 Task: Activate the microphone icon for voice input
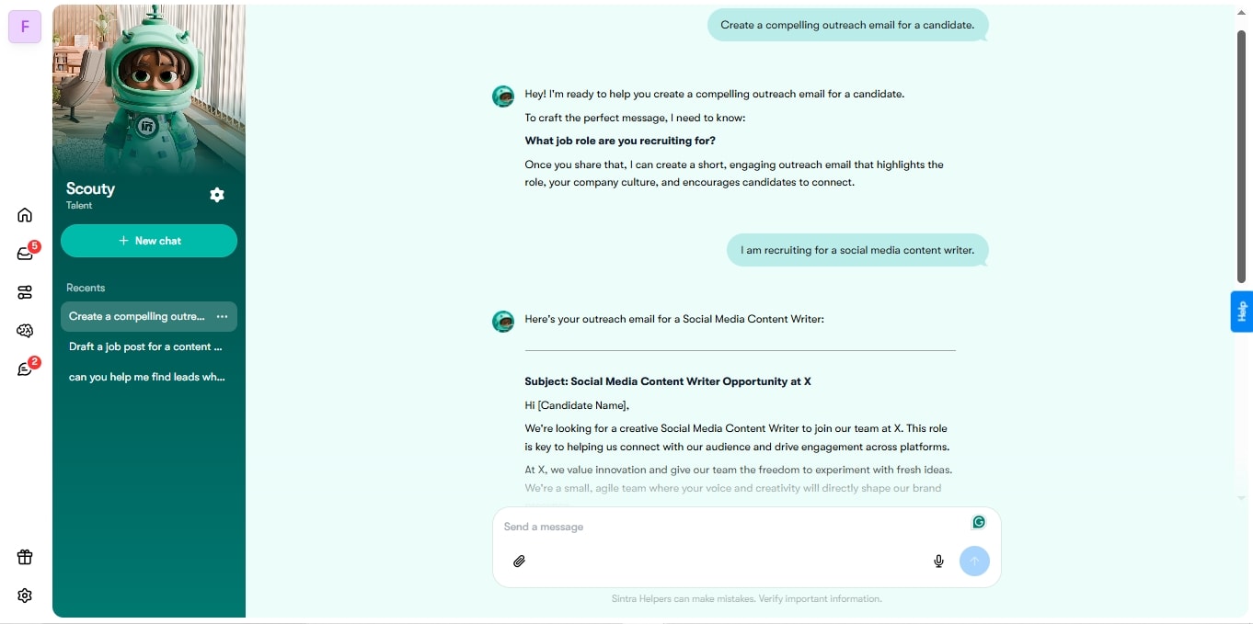click(938, 561)
